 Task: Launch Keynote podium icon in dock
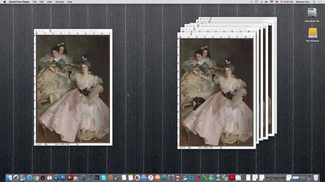tap(178, 178)
